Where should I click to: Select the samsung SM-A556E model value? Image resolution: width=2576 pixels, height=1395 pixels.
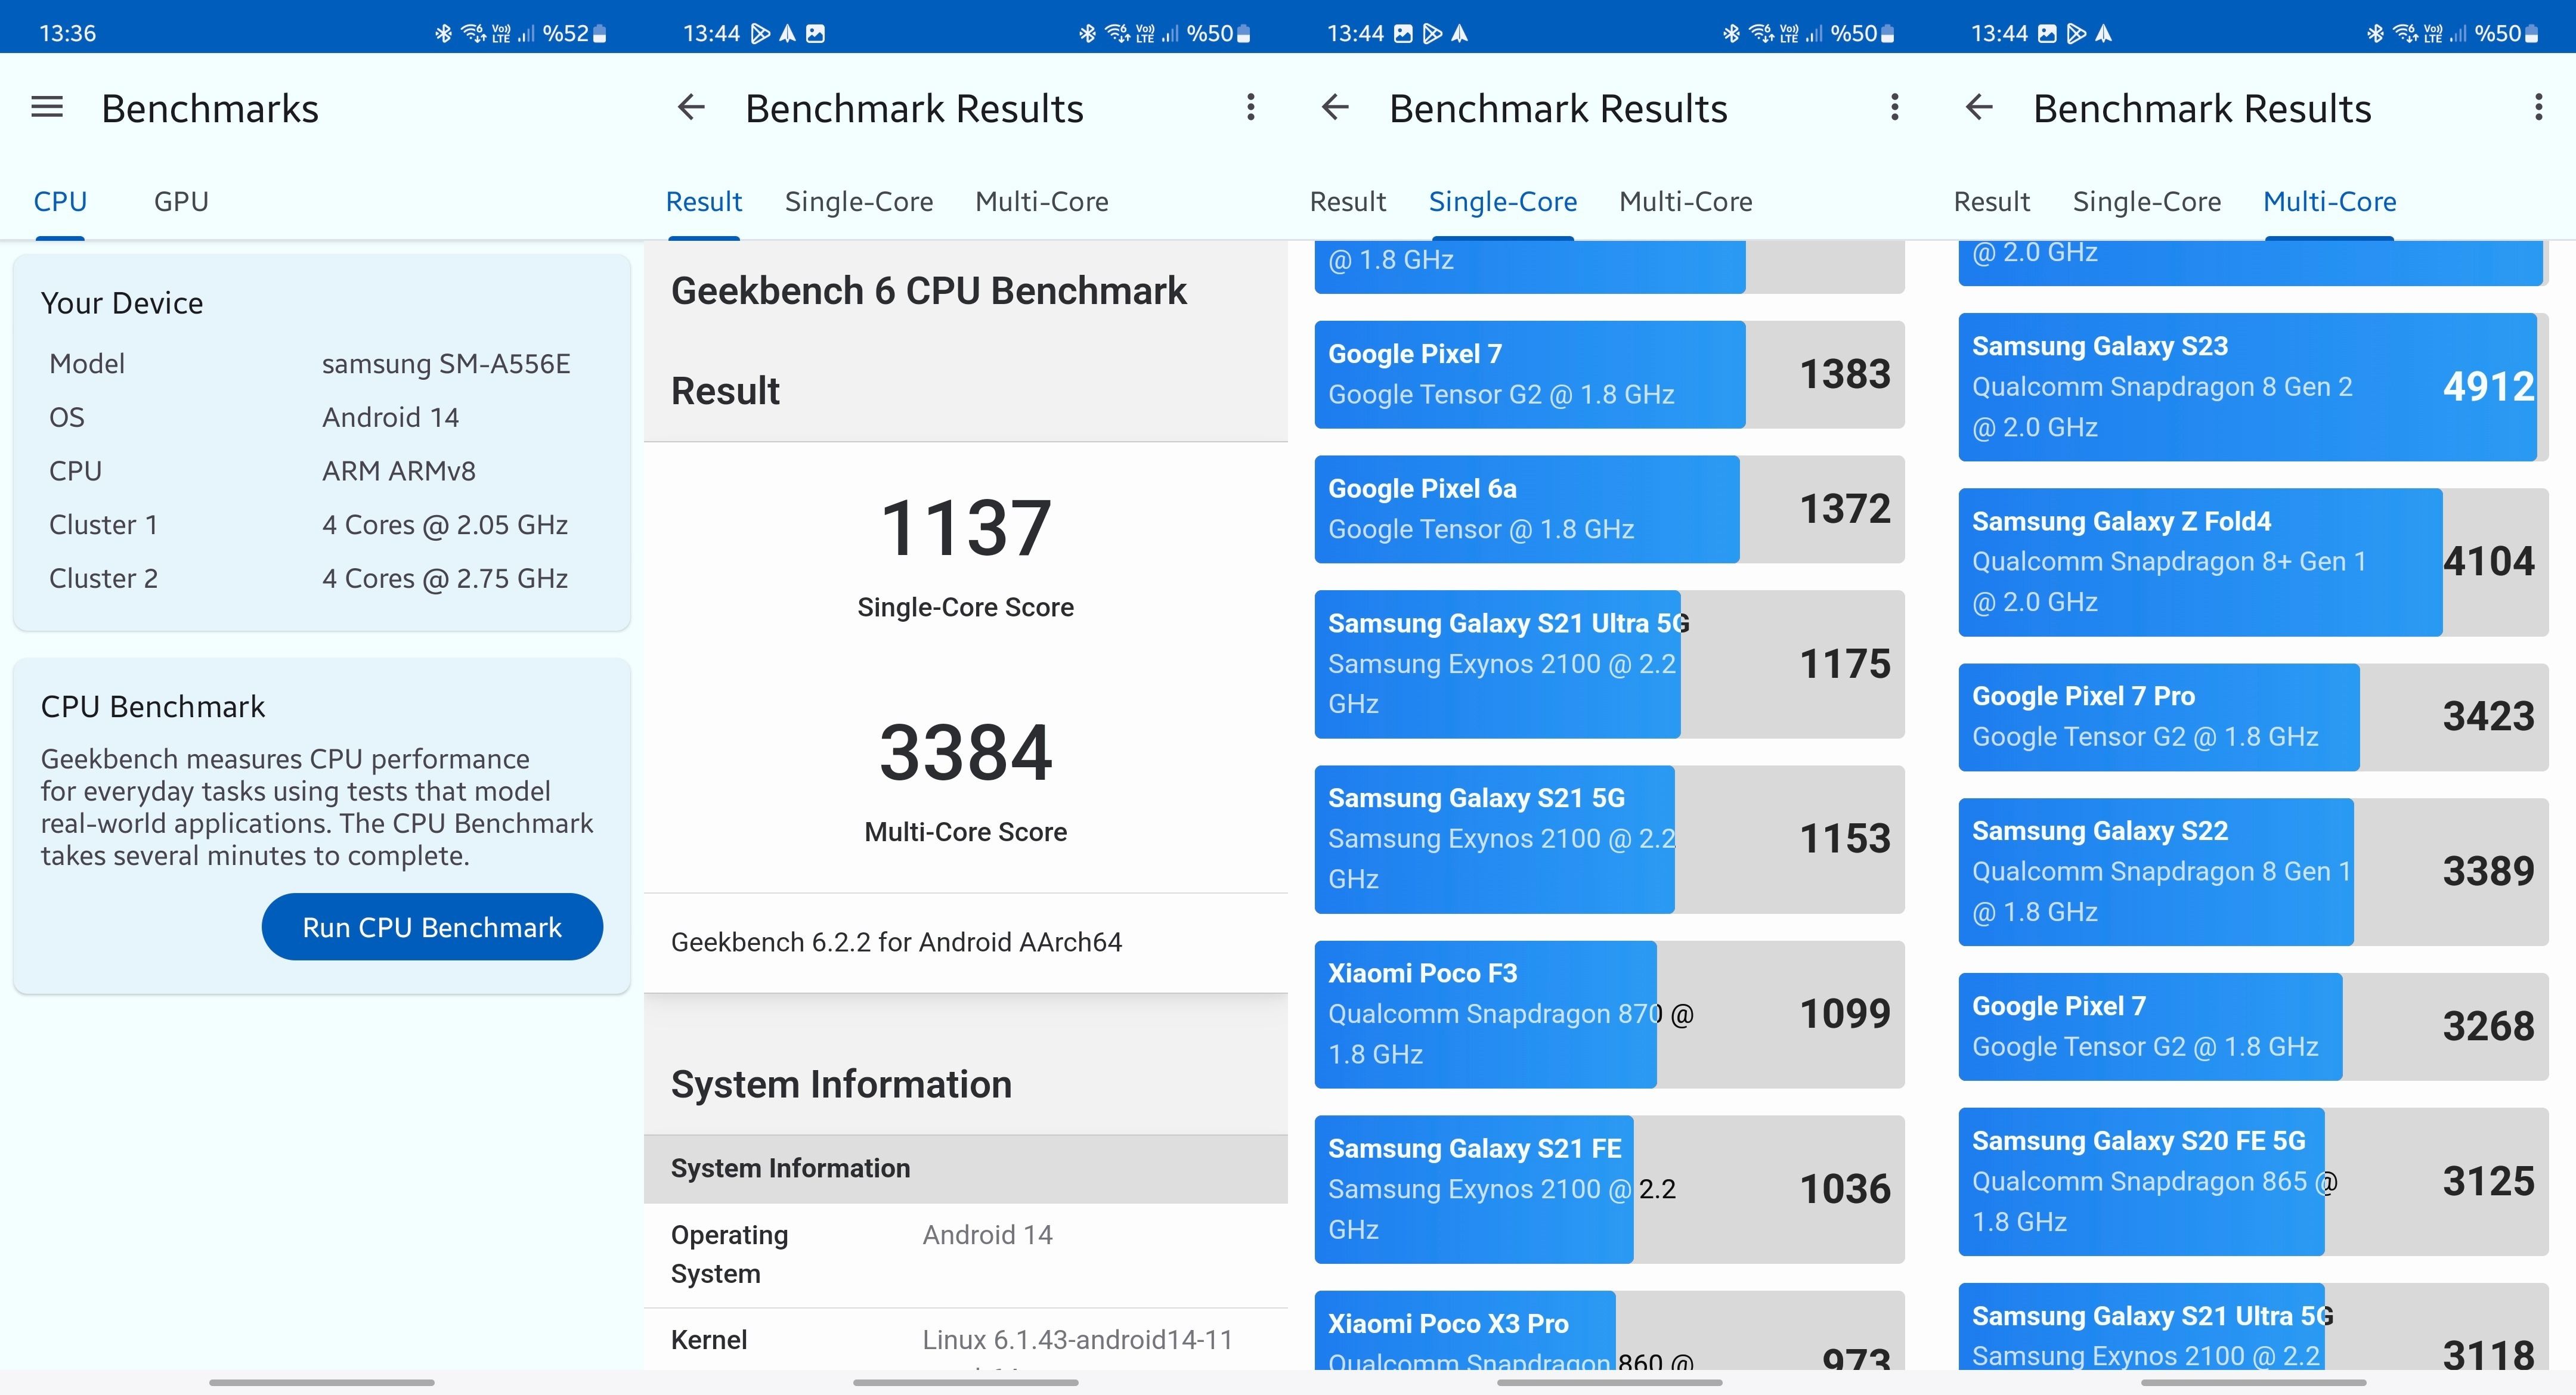coord(446,364)
